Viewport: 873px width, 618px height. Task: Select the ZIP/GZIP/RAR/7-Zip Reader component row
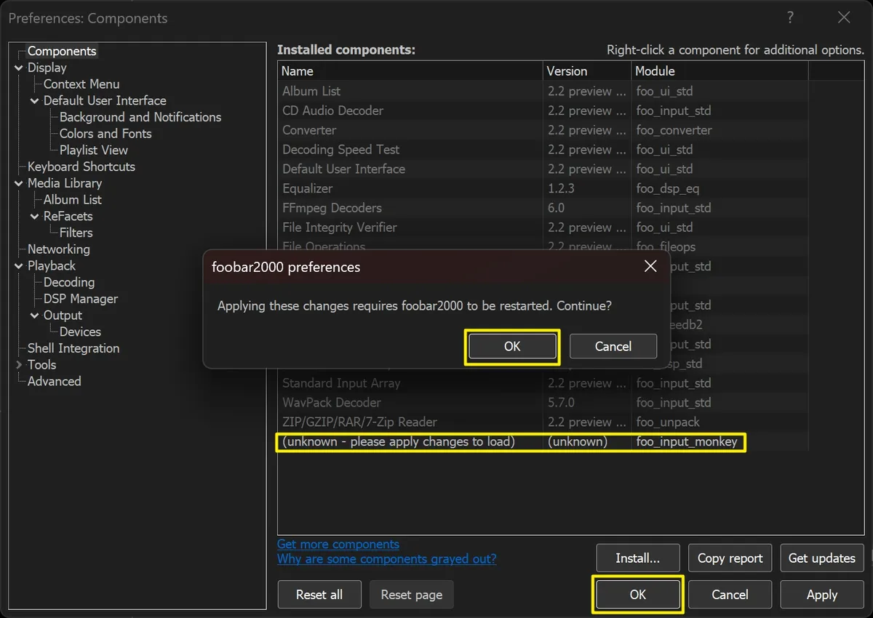click(543, 422)
